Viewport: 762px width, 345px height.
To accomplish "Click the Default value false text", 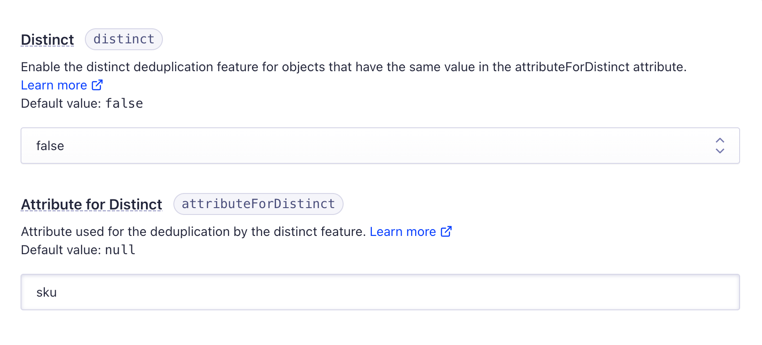I will pos(81,103).
